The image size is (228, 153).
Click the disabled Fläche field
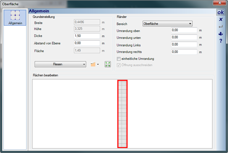coord(87,50)
